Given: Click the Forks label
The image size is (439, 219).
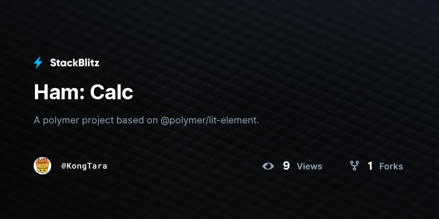Looking at the screenshot, I should (391, 166).
